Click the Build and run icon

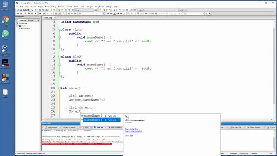[x=66, y=10]
